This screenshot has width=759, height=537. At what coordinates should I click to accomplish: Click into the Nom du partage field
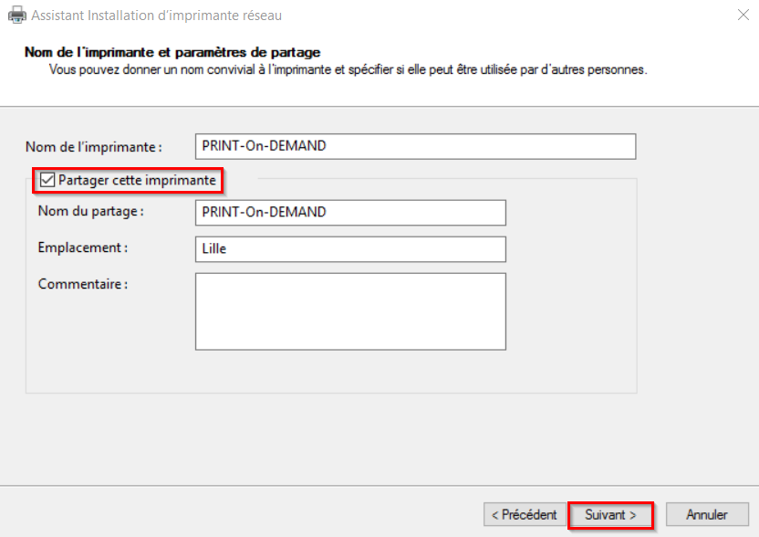[x=350, y=212]
